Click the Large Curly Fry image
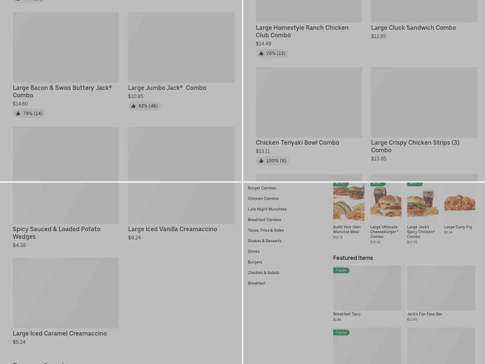The image size is (485, 364). point(460,202)
